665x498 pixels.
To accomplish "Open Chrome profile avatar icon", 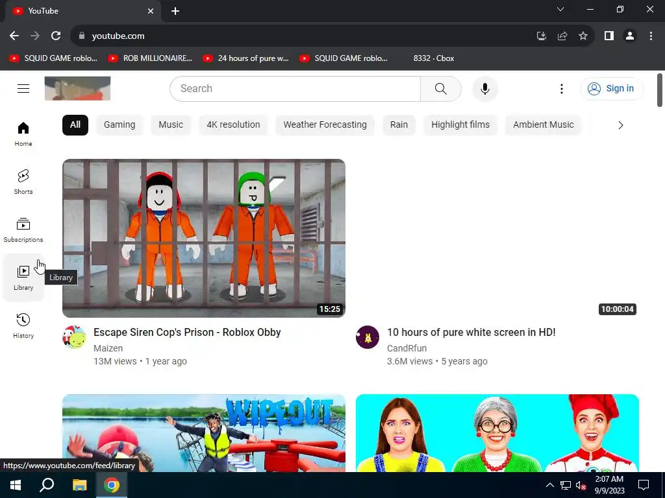I will click(x=630, y=36).
